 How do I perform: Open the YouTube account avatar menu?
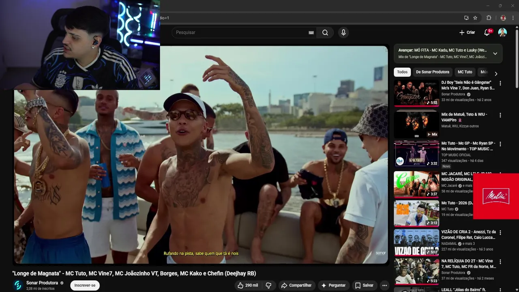tap(502, 32)
